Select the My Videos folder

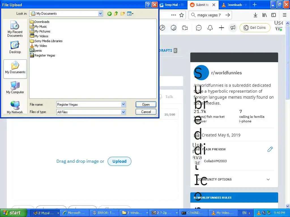[x=39, y=36]
